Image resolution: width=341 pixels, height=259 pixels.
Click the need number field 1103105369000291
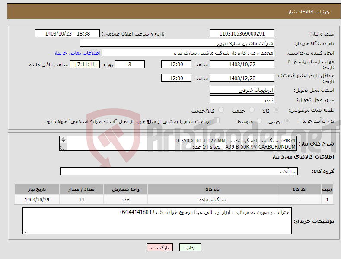click(x=242, y=34)
